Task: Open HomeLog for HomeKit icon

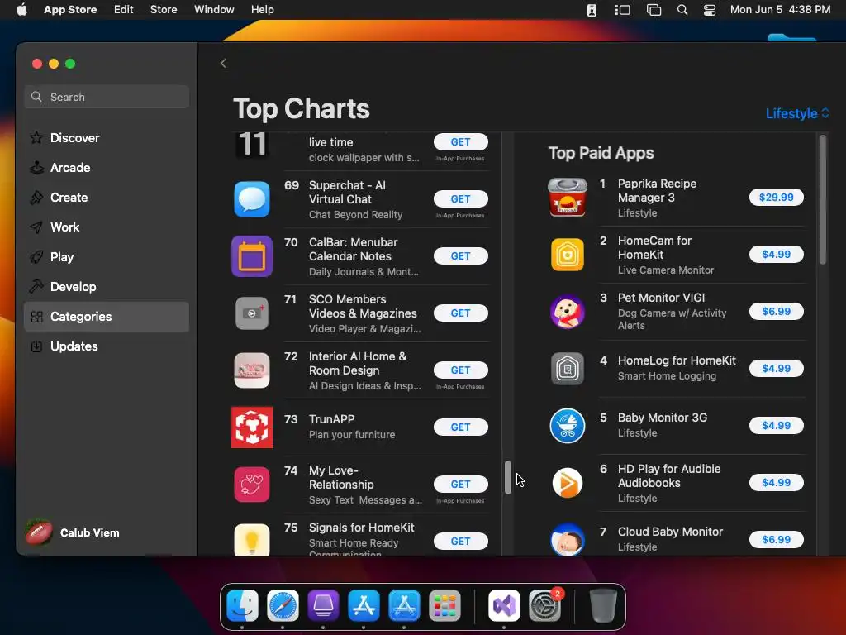Action: pyautogui.click(x=567, y=369)
